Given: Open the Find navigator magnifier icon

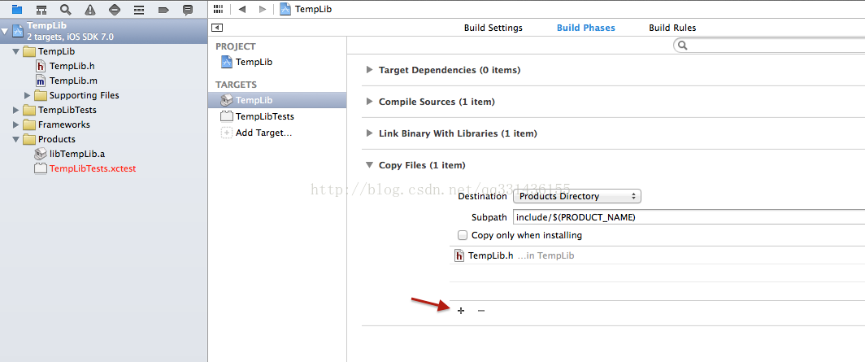Looking at the screenshot, I should (x=66, y=10).
